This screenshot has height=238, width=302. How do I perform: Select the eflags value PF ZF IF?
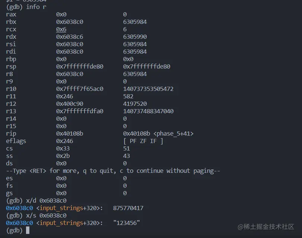click(x=143, y=141)
